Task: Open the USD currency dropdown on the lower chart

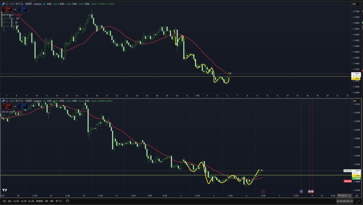Action: point(354,101)
